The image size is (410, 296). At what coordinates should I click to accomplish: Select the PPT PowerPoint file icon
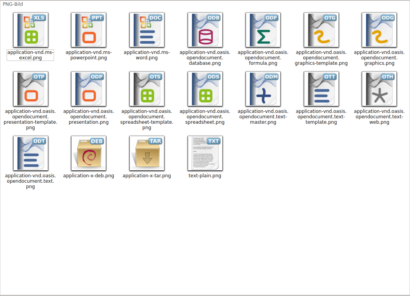89,30
